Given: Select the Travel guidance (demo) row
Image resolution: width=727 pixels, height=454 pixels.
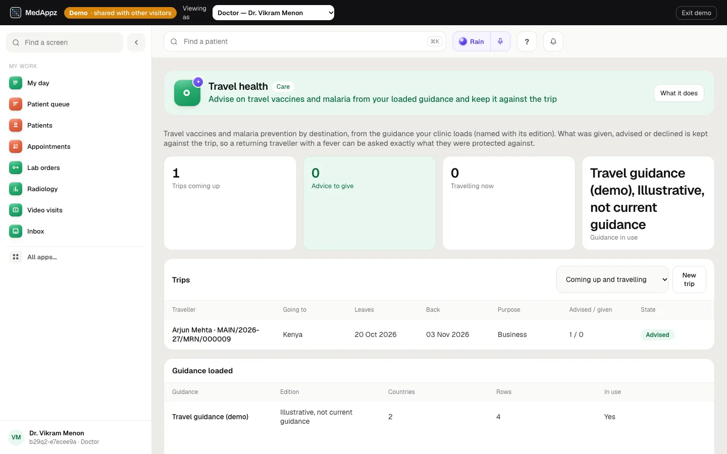Looking at the screenshot, I should (439, 417).
